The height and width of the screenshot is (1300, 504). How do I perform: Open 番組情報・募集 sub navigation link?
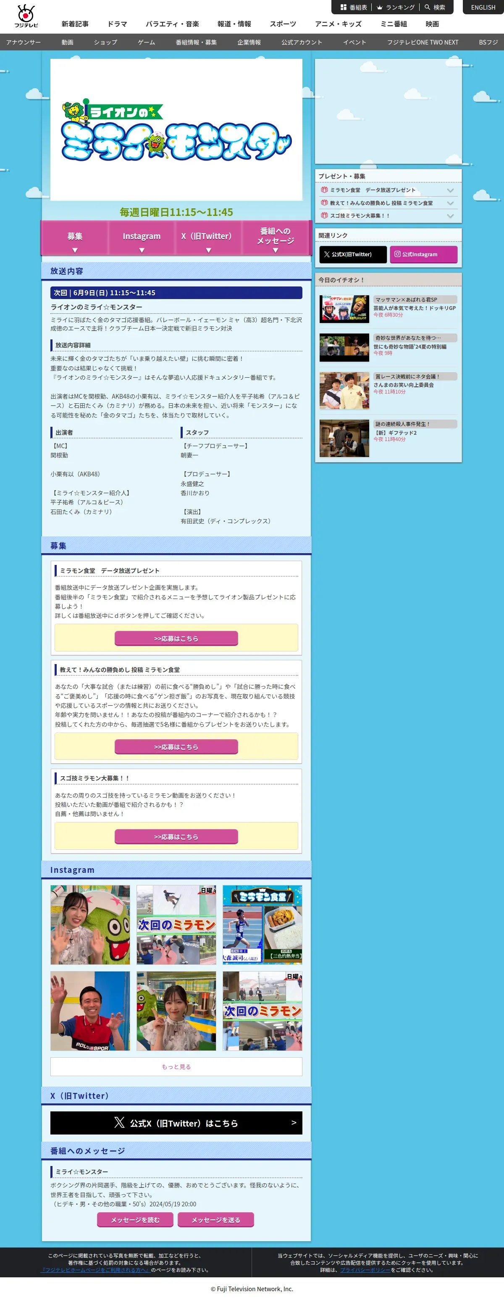196,42
